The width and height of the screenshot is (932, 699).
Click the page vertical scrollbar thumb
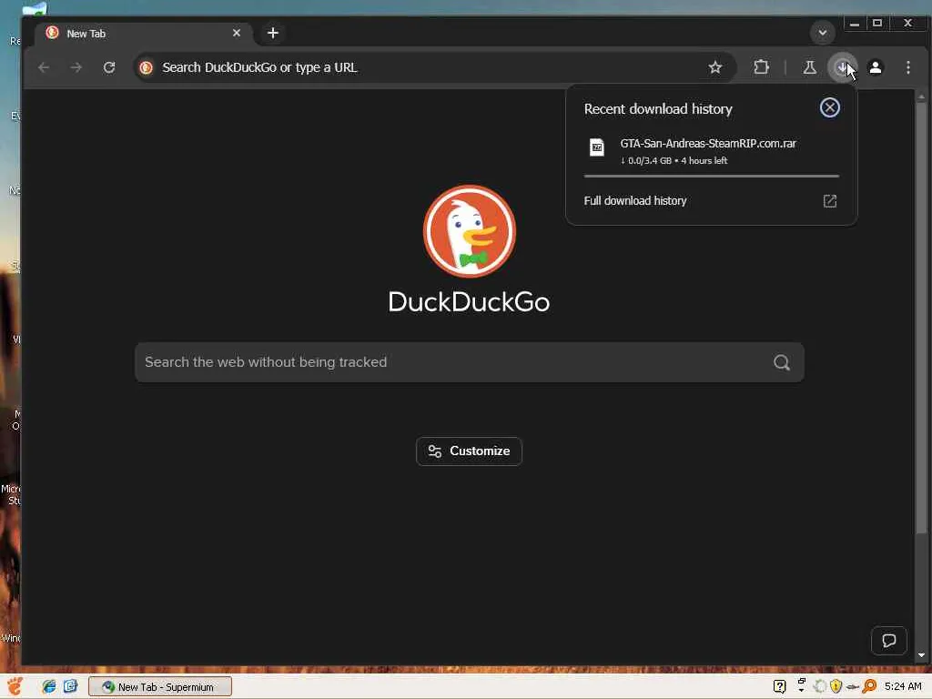tap(921, 318)
